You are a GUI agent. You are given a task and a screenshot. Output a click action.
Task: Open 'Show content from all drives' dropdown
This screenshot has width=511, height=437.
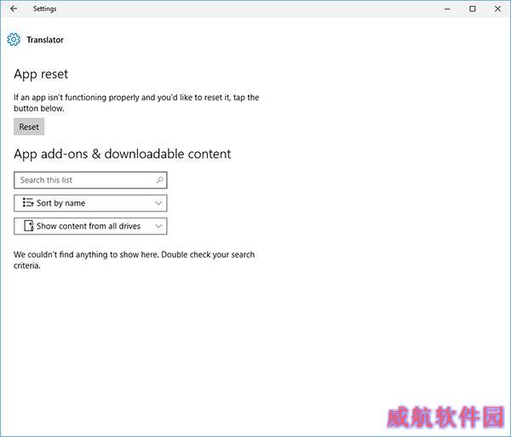coord(90,226)
